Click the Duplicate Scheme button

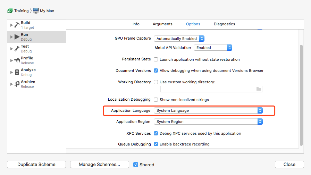point(36,165)
